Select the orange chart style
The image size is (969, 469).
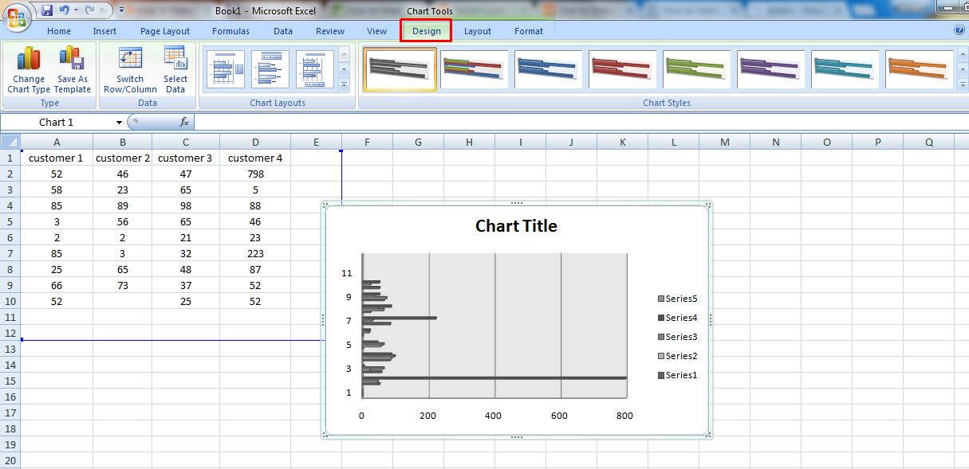920,69
